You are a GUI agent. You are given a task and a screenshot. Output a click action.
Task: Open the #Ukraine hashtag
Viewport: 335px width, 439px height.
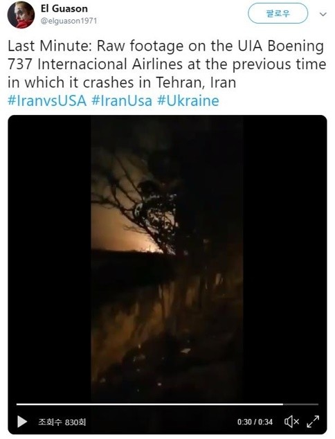tap(188, 100)
